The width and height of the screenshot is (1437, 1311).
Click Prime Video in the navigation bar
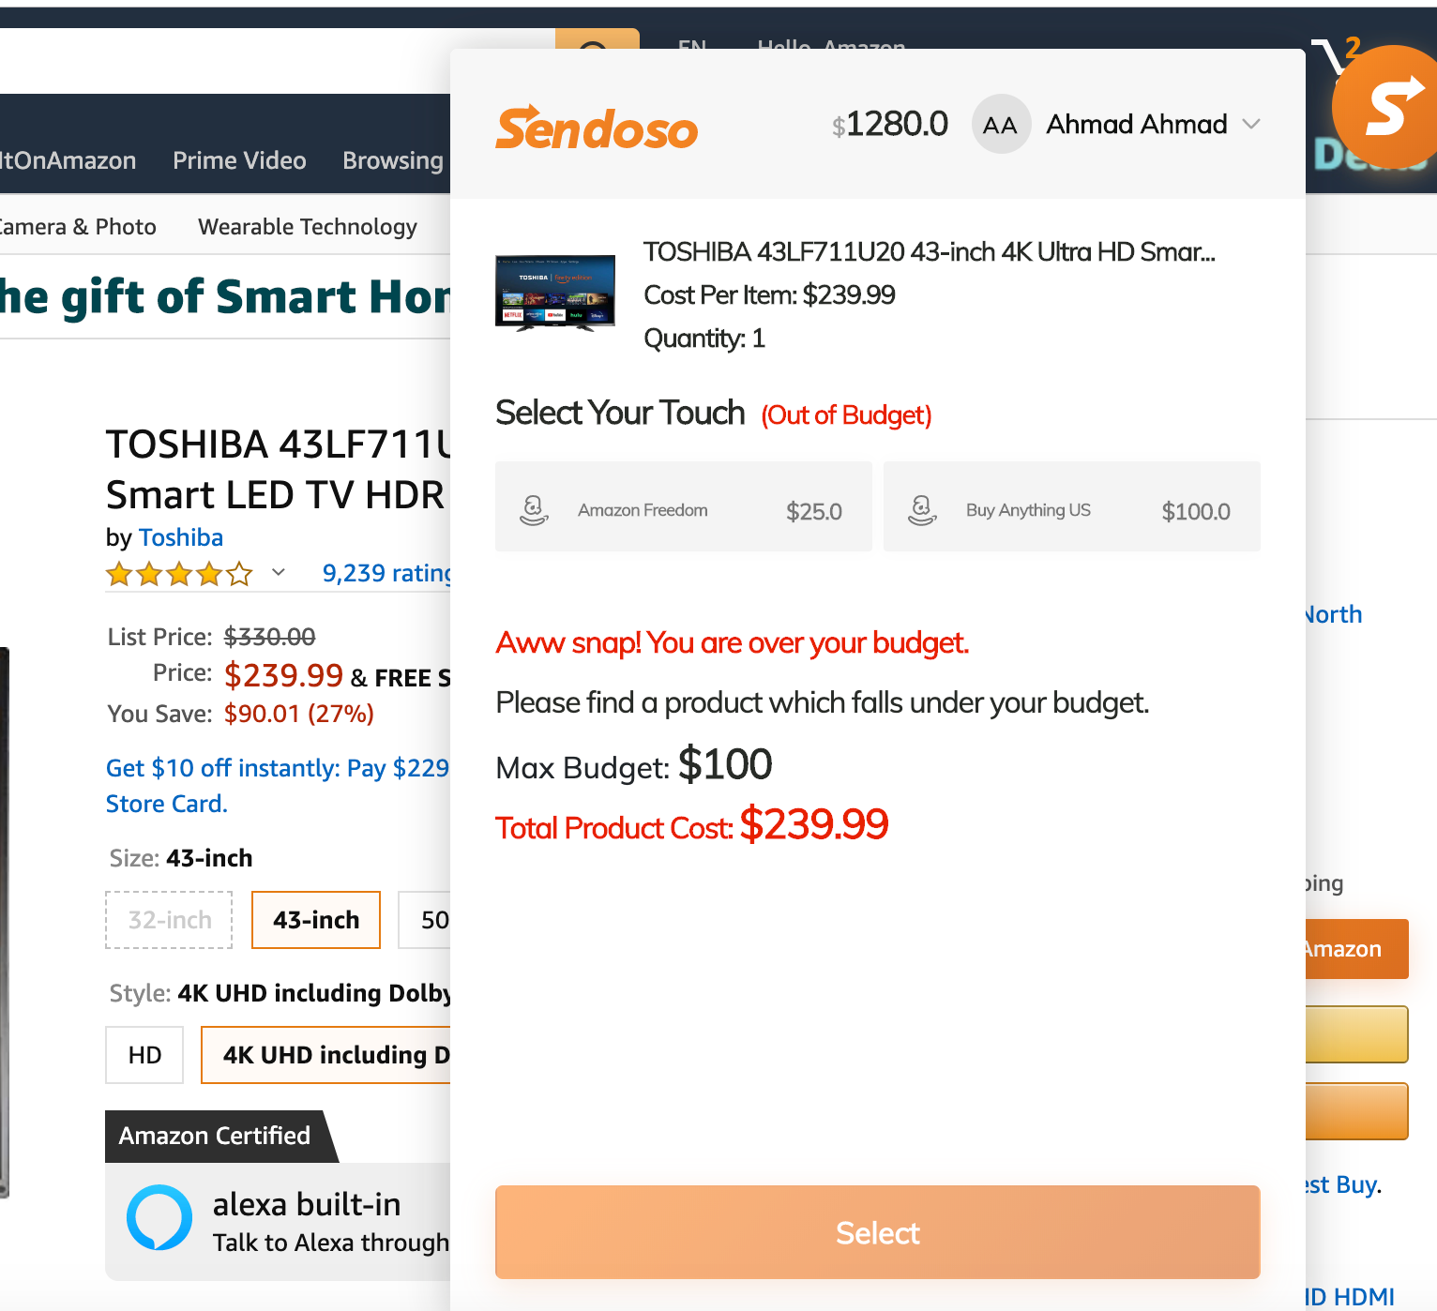click(x=238, y=160)
